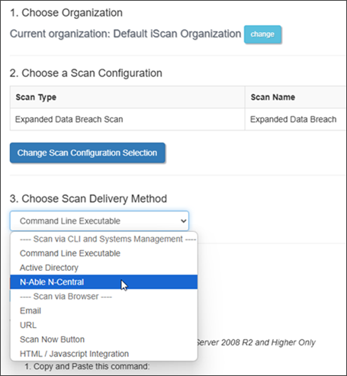The width and height of the screenshot is (347, 376).
Task: Click the Choose a Scan Configuration heading
Action: (x=86, y=73)
